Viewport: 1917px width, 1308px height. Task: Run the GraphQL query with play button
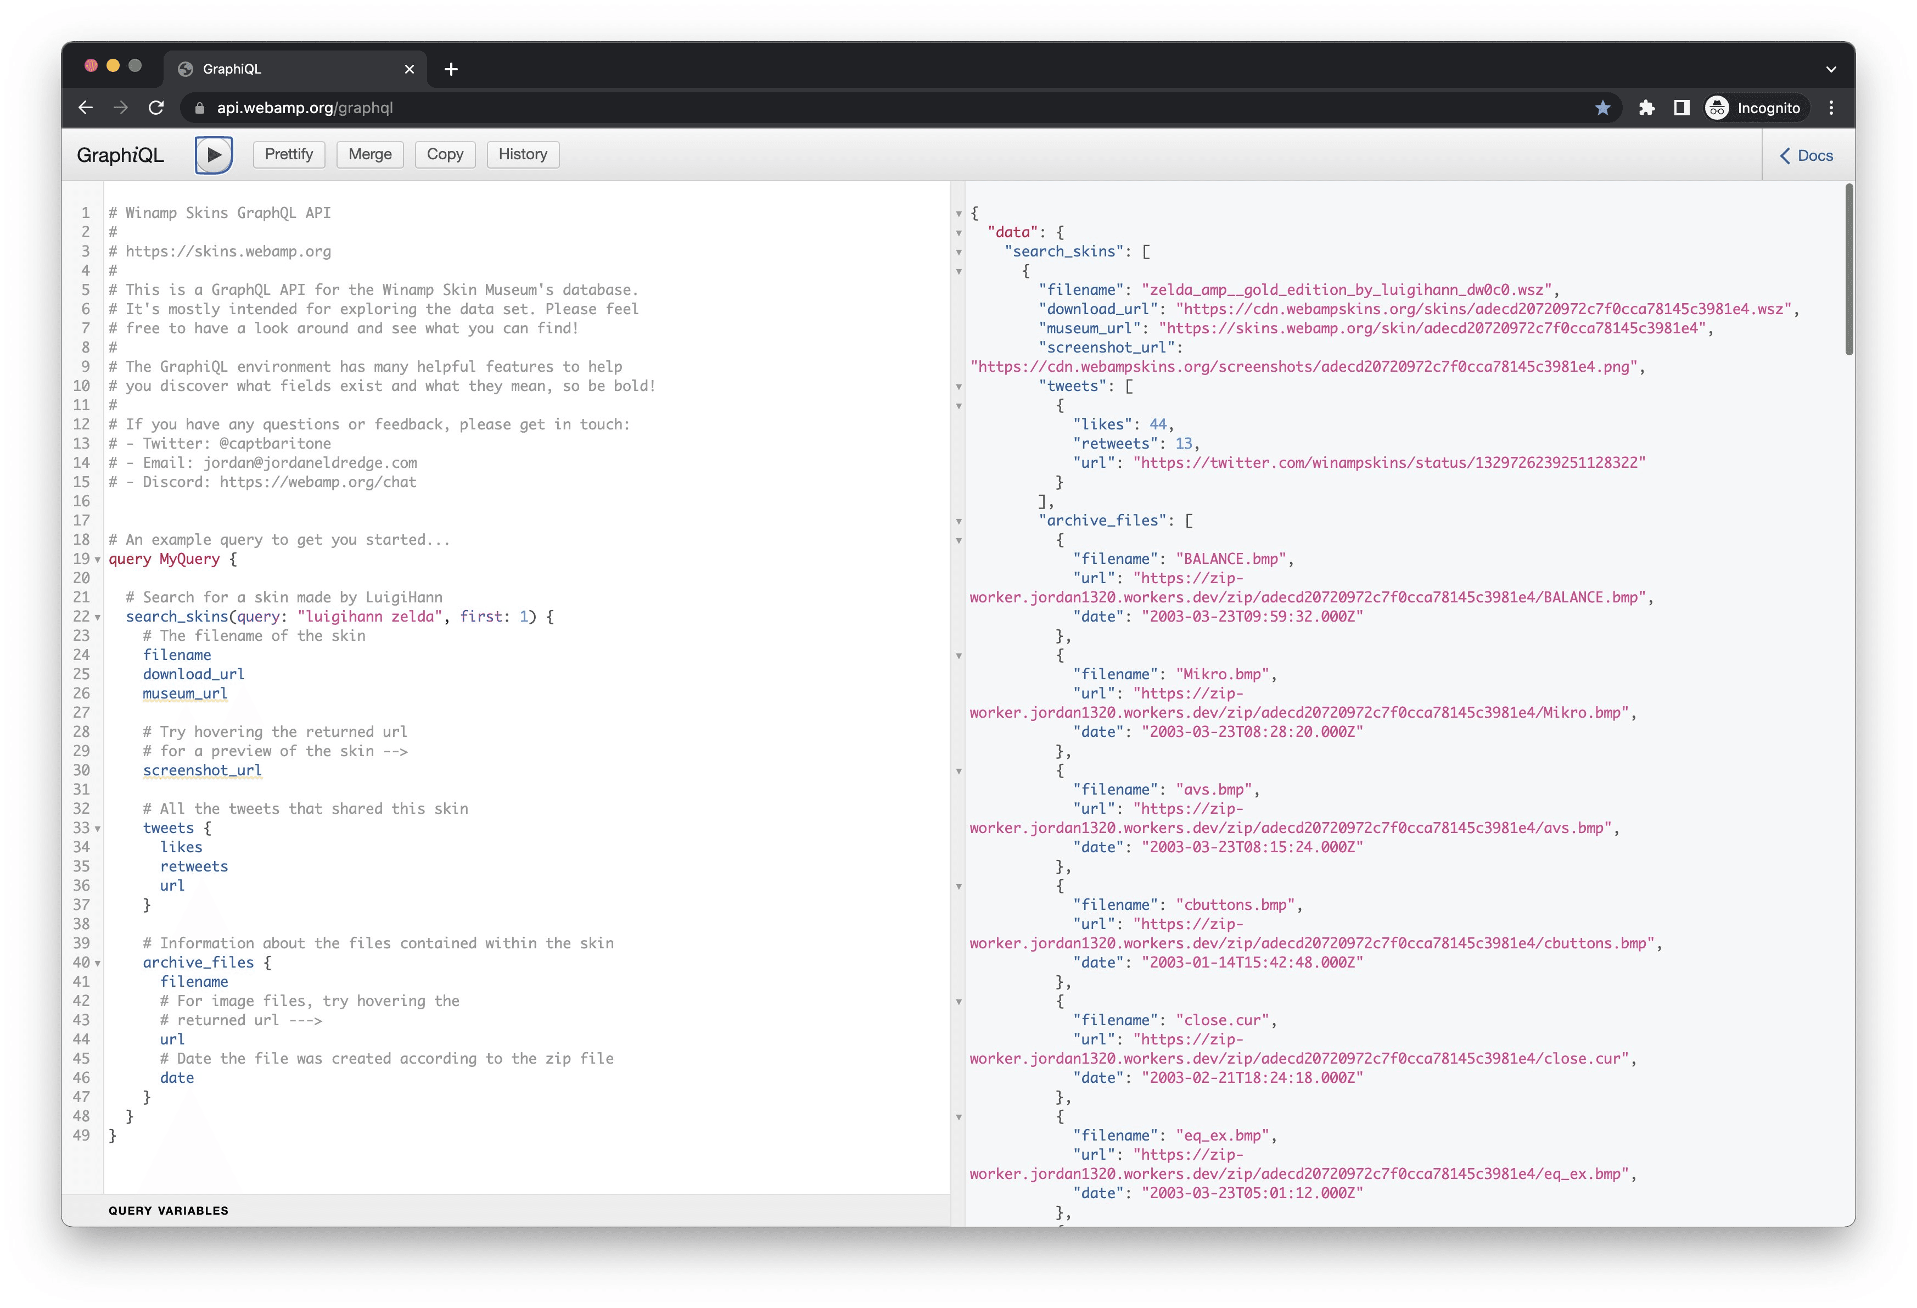click(214, 154)
